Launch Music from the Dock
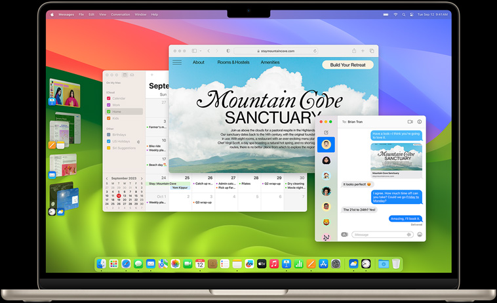497x303 pixels. [274, 264]
